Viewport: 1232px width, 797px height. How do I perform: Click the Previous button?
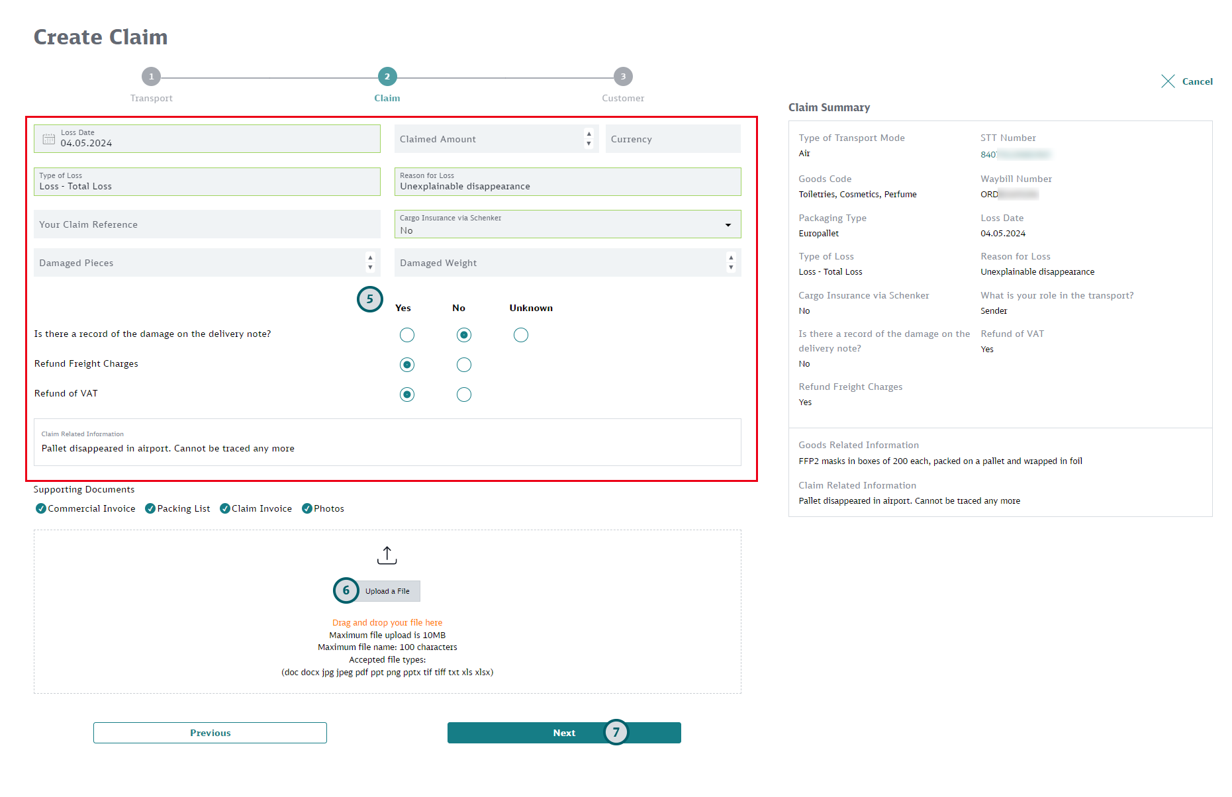click(210, 733)
